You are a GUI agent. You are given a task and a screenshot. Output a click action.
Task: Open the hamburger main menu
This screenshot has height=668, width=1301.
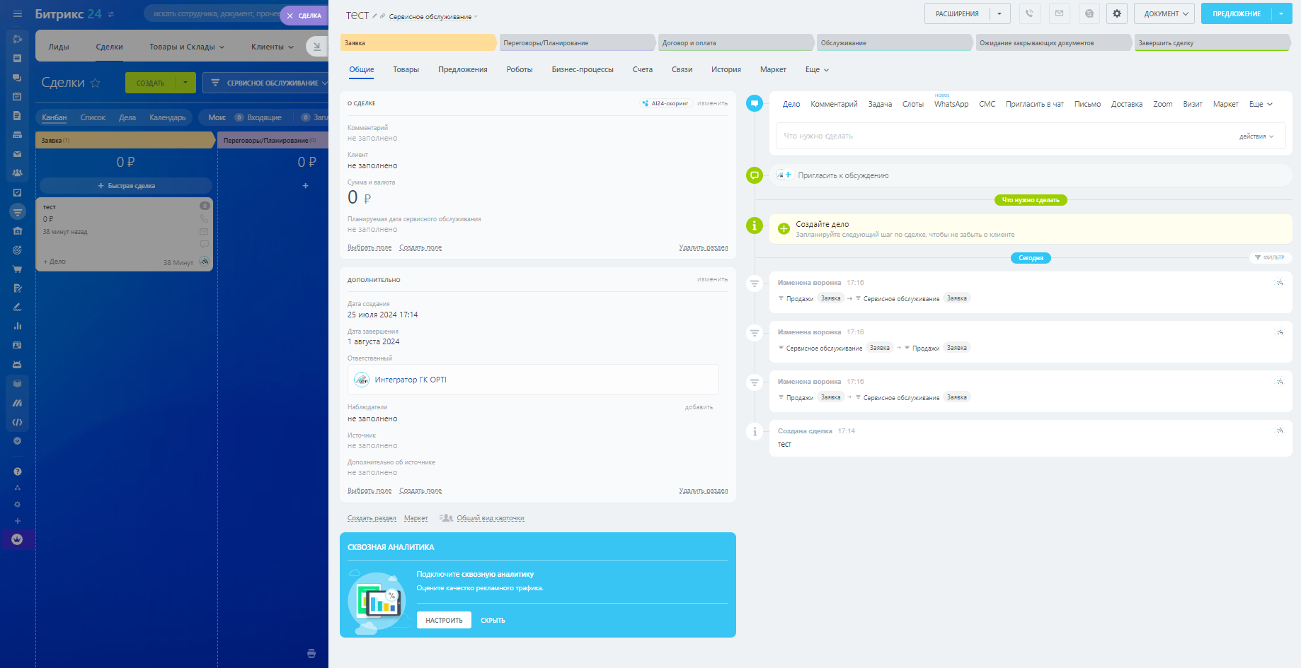coord(18,14)
